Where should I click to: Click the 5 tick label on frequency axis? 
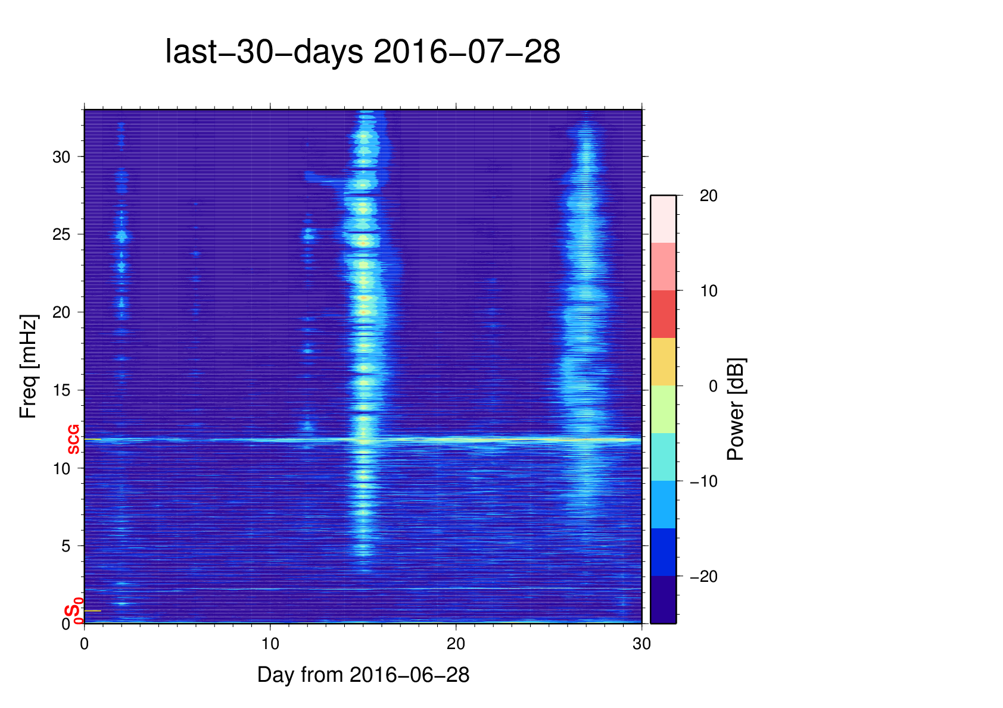[66, 546]
